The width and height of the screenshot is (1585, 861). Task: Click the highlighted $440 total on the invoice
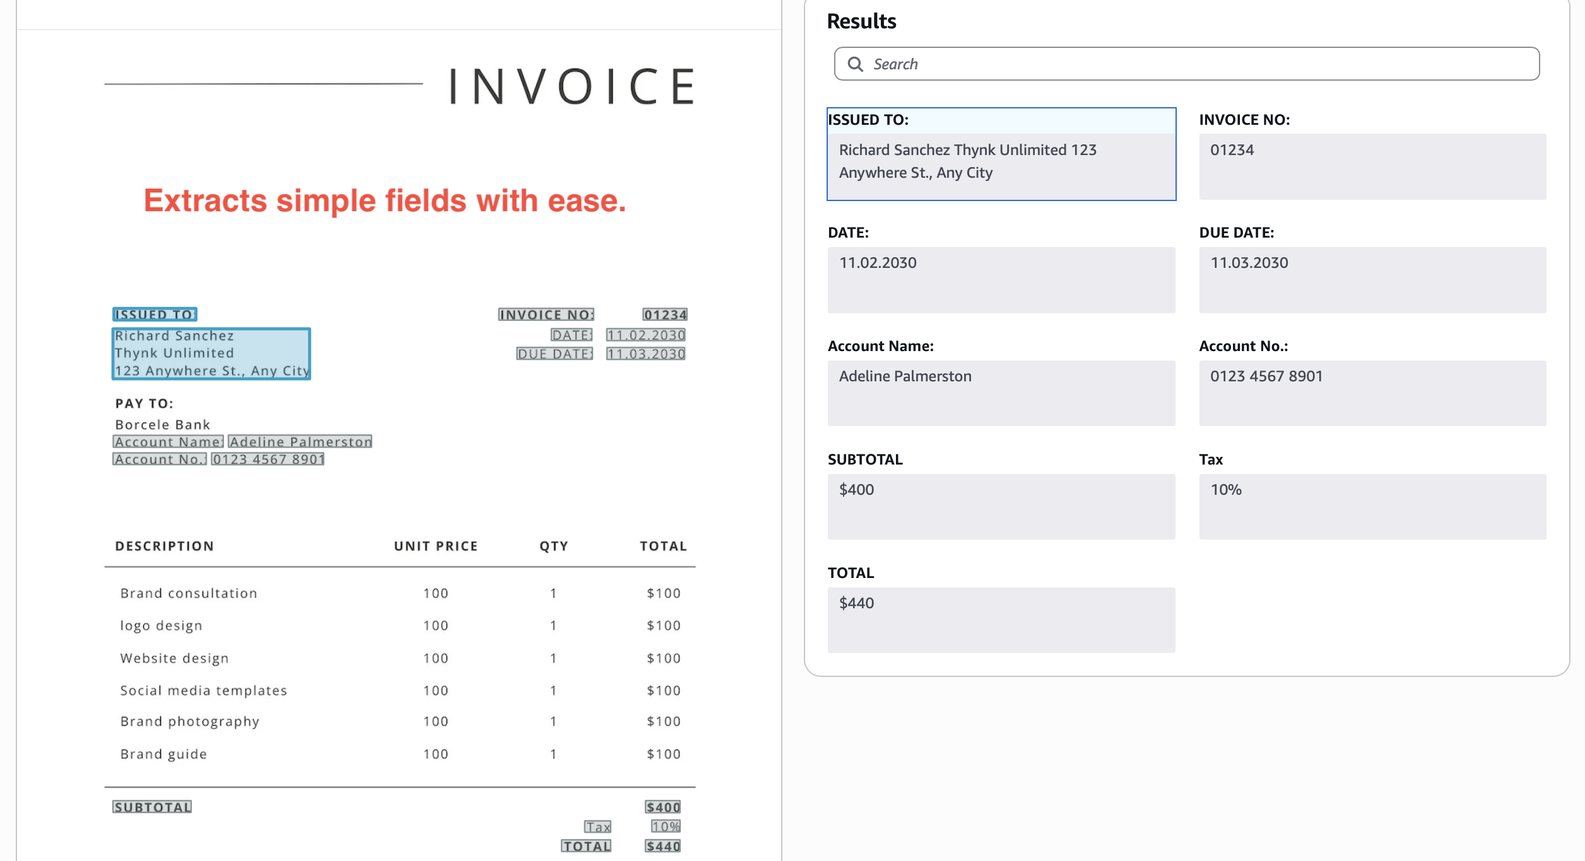663,847
